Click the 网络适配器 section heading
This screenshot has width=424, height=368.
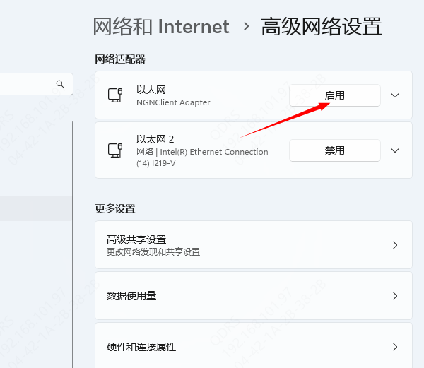pyautogui.click(x=120, y=59)
